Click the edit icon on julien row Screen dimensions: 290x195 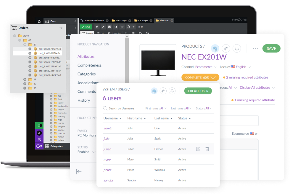(198, 149)
